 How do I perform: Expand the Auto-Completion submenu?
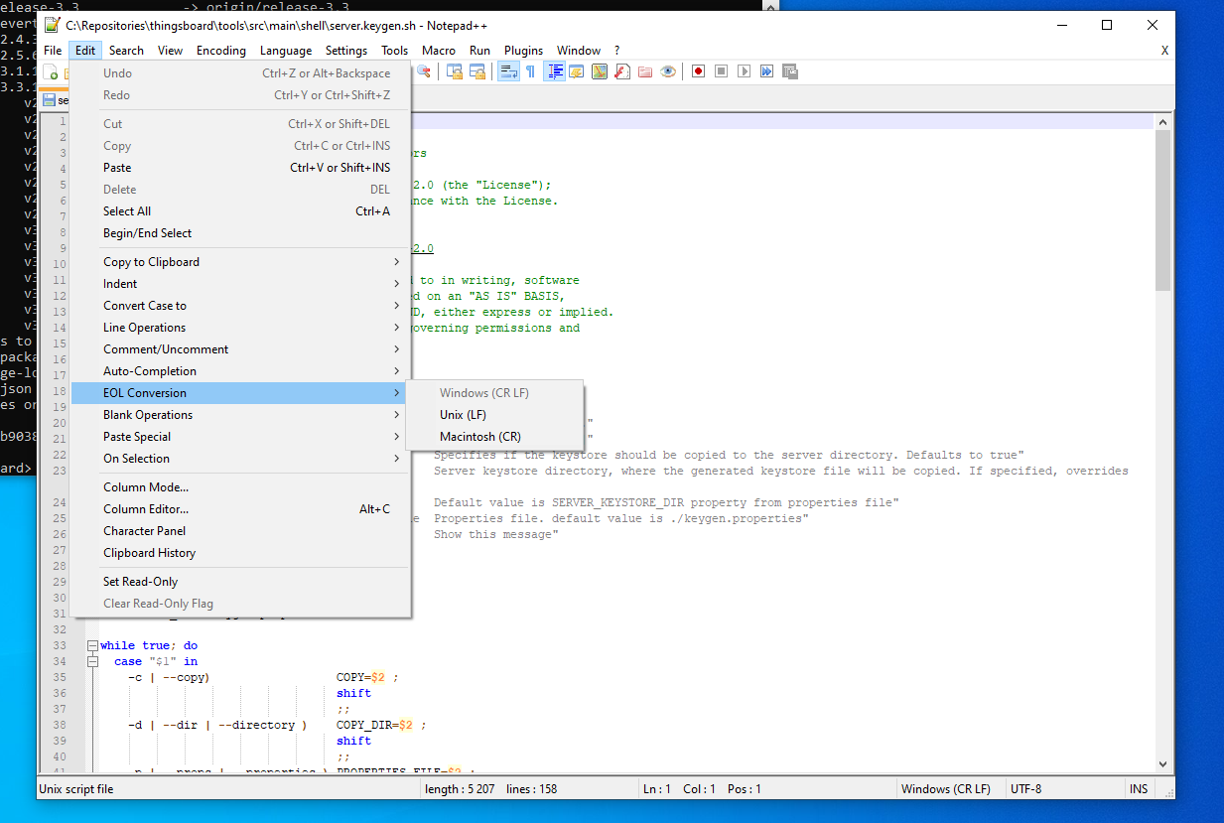tap(240, 371)
